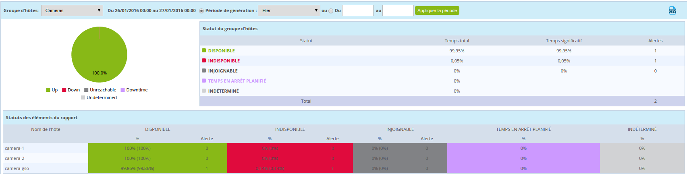Click the Alertes column header
This screenshot has width=687, height=174.
[x=655, y=41]
